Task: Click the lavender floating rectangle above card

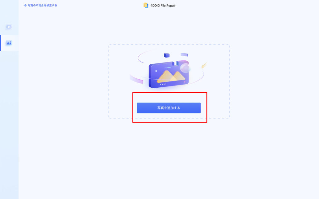Action: click(x=184, y=55)
